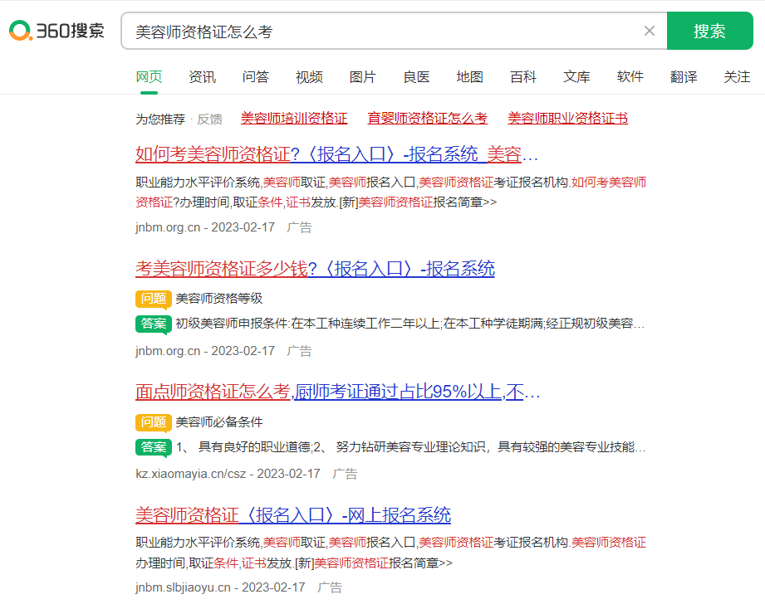
Task: Switch to the 视频 videos tab
Action: [309, 76]
